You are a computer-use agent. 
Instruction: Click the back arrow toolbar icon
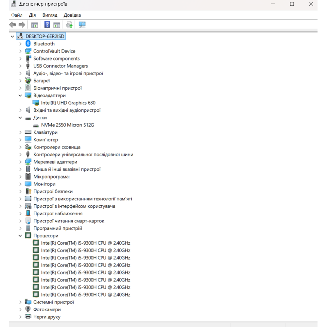tap(12, 25)
